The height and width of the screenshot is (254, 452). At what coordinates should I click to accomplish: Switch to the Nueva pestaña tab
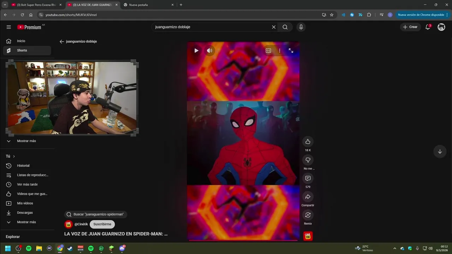[x=149, y=5]
